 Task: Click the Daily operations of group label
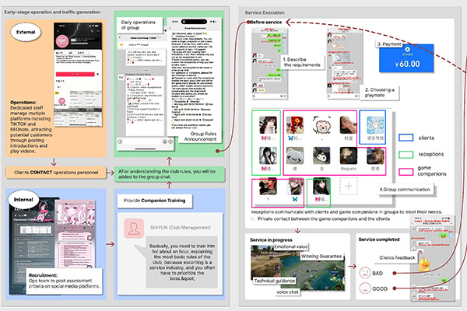(140, 25)
